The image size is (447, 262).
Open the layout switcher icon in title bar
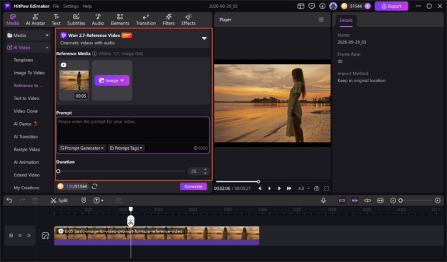[301, 6]
